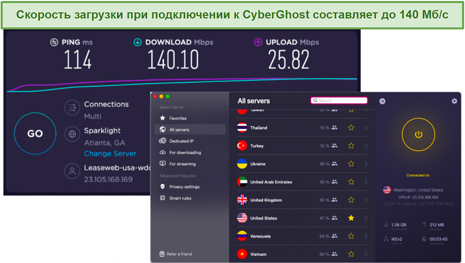
Task: Expand Vietnam server locations chevron
Action: click(x=366, y=254)
